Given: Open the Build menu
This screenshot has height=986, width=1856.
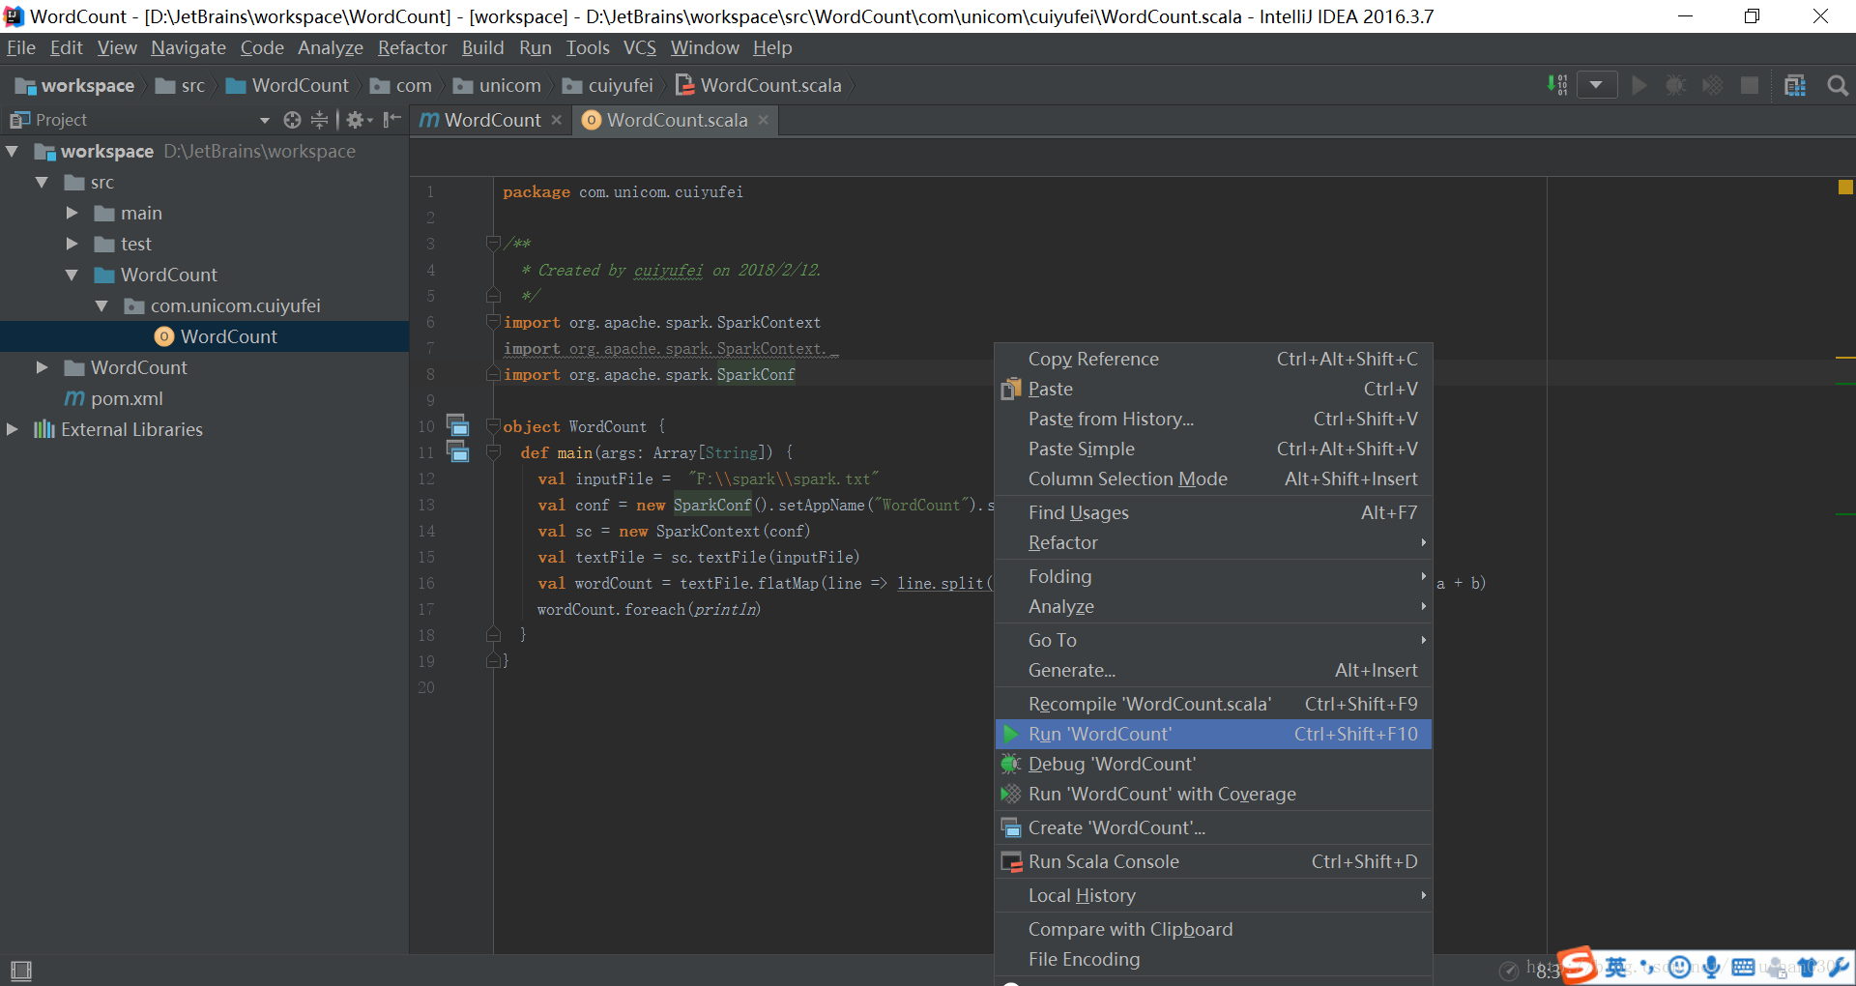Looking at the screenshot, I should pyautogui.click(x=482, y=47).
